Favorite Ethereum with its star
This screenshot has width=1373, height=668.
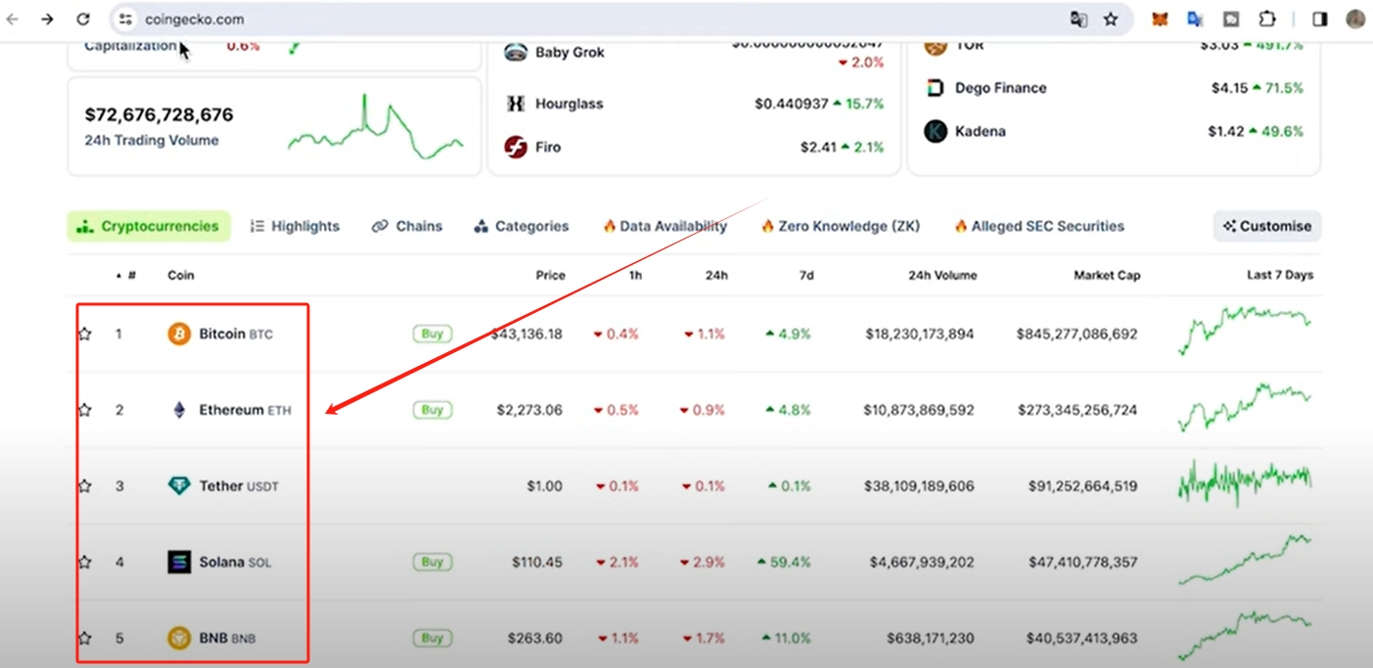point(84,410)
